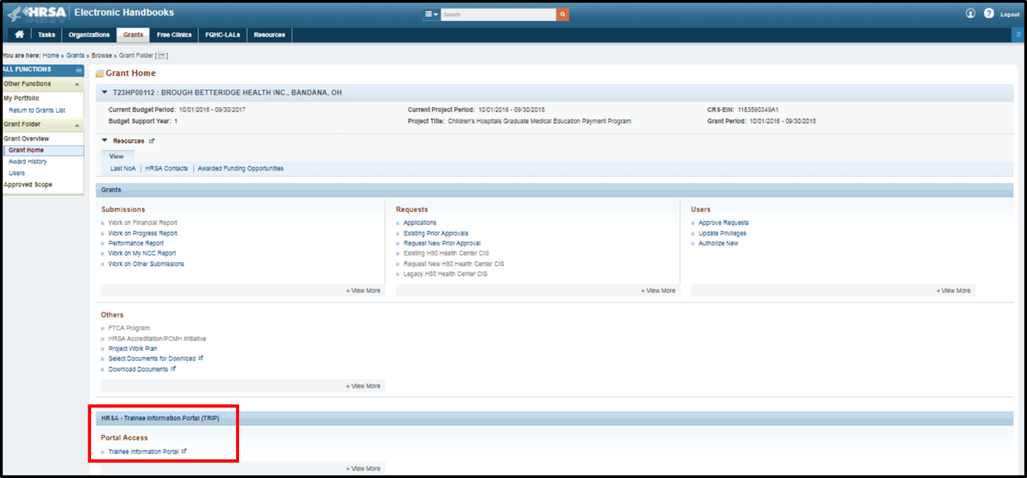Screen dimensions: 1027x478
Task: Click the orange search button
Action: pyautogui.click(x=563, y=15)
